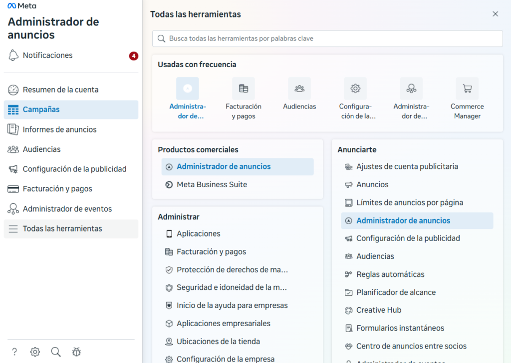Viewport: 511px width, 363px height.
Task: Open Audiencias in the left sidebar
Action: pos(71,149)
